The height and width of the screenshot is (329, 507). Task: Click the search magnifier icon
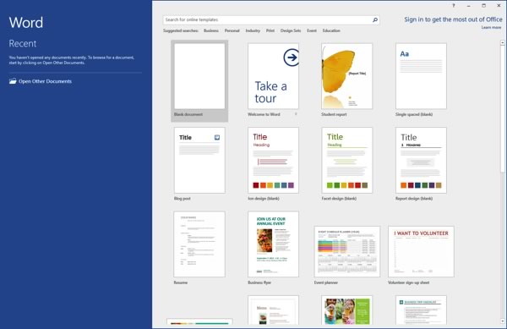coord(374,20)
